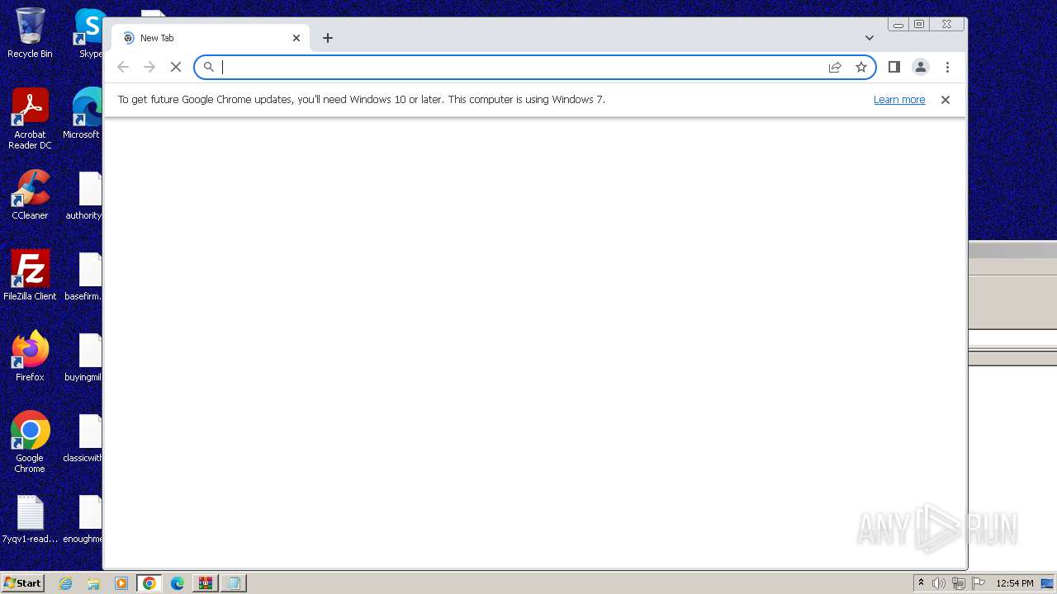Open the Learn more link

coord(899,100)
